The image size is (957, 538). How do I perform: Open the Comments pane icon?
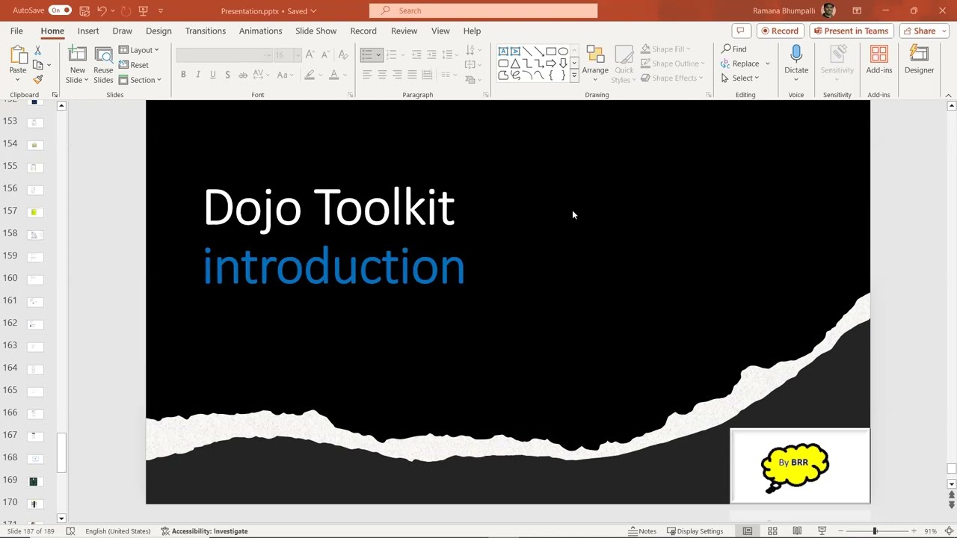click(x=740, y=31)
